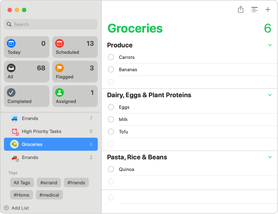The image size is (278, 214).
Task: Switch to the All smart list
Action: [27, 71]
